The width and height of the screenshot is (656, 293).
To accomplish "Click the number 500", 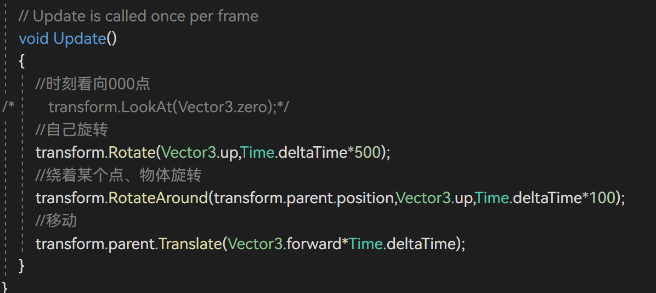I will coord(367,152).
